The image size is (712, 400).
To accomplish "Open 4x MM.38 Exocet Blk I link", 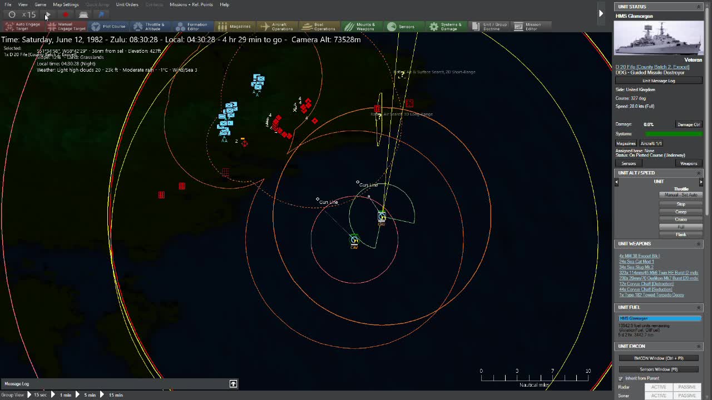I will (x=639, y=256).
